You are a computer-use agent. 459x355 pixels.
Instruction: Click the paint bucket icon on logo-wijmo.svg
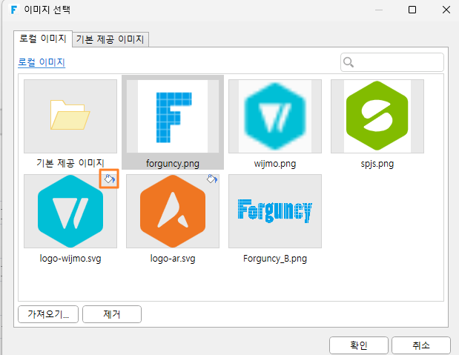(x=110, y=179)
